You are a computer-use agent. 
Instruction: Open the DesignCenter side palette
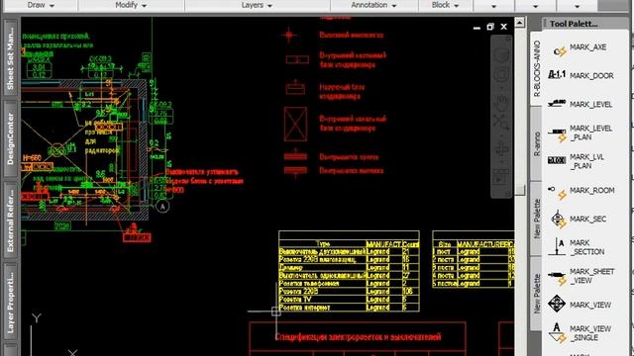click(11, 138)
